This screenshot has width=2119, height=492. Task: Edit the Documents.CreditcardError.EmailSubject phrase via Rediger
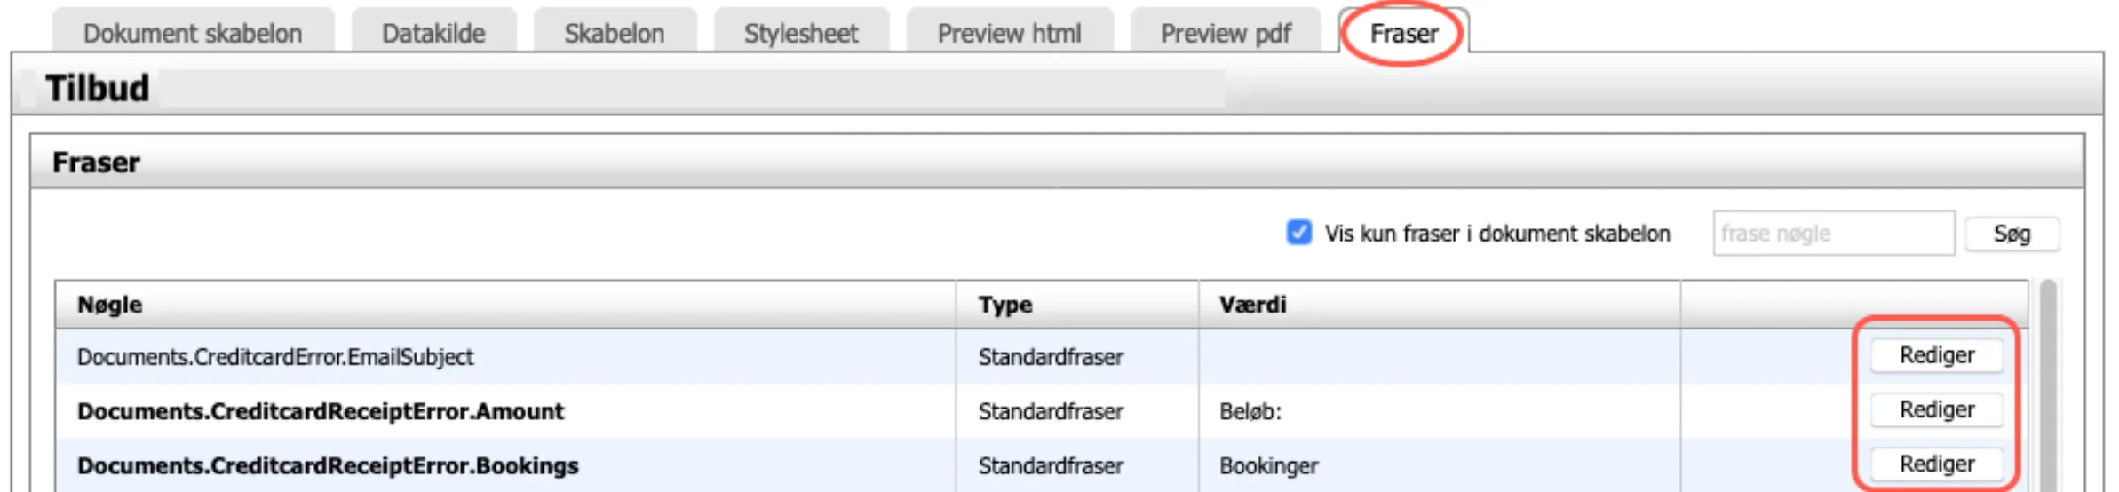pyautogui.click(x=1936, y=355)
